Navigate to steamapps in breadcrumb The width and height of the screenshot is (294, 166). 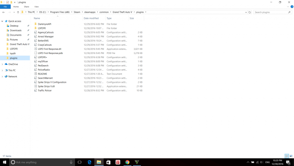click(90, 12)
